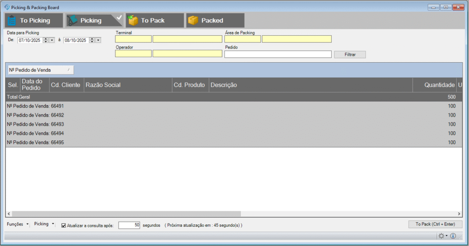Click the Pedido input field
469x246 pixels.
[x=278, y=54]
